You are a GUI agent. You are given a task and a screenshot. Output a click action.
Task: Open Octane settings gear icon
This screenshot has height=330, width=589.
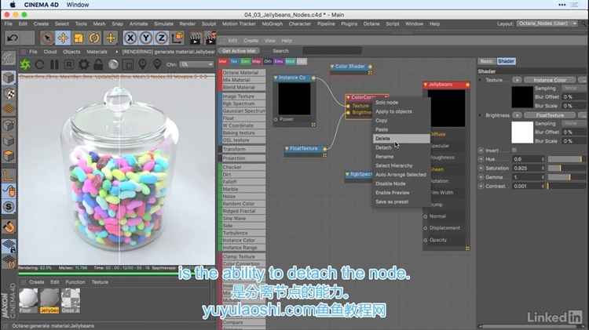tap(84, 64)
